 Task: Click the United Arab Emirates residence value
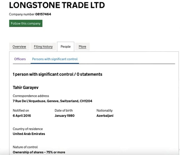(x=29, y=134)
